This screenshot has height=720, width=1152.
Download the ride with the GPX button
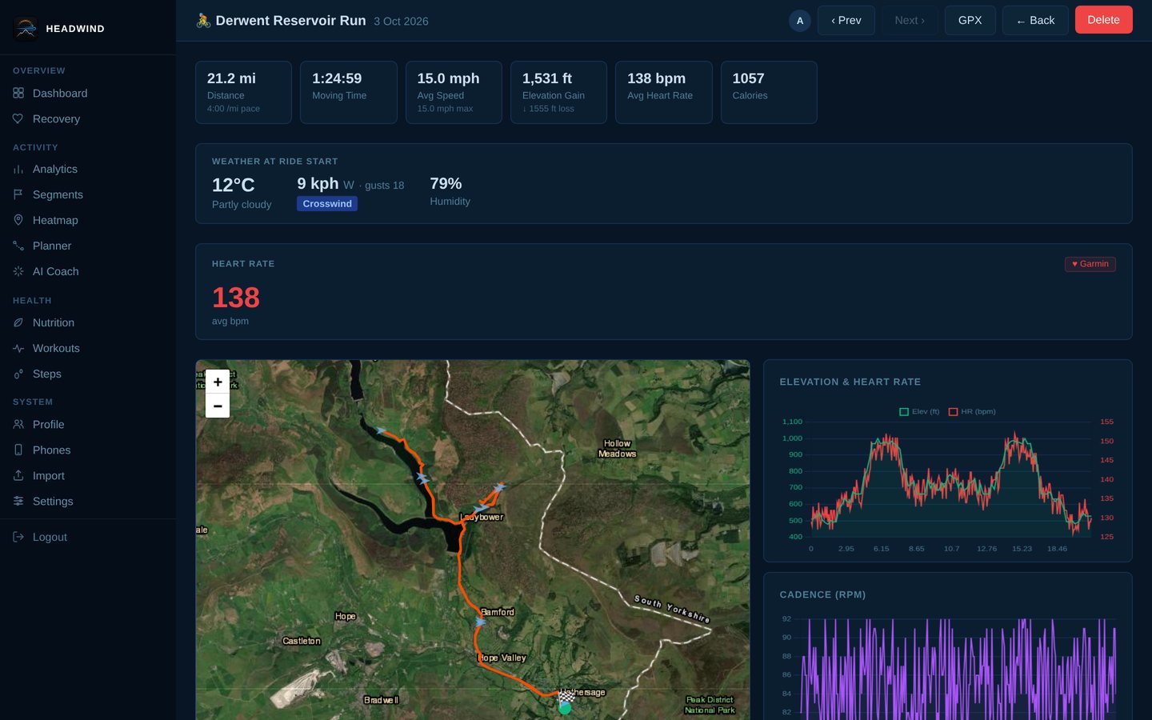pos(970,21)
